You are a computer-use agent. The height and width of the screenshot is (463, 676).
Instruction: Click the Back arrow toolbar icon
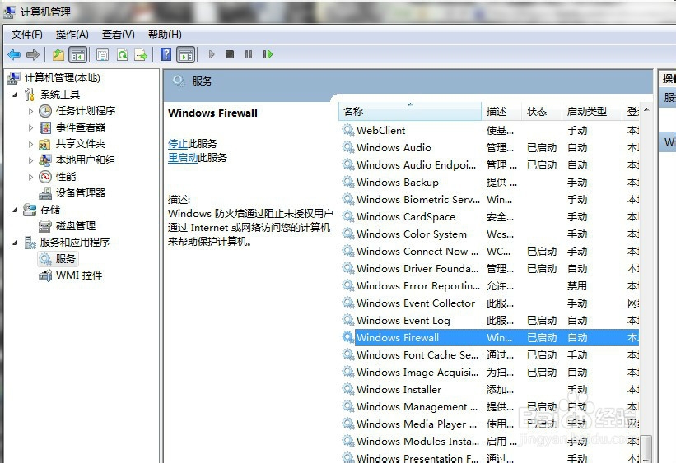[14, 55]
